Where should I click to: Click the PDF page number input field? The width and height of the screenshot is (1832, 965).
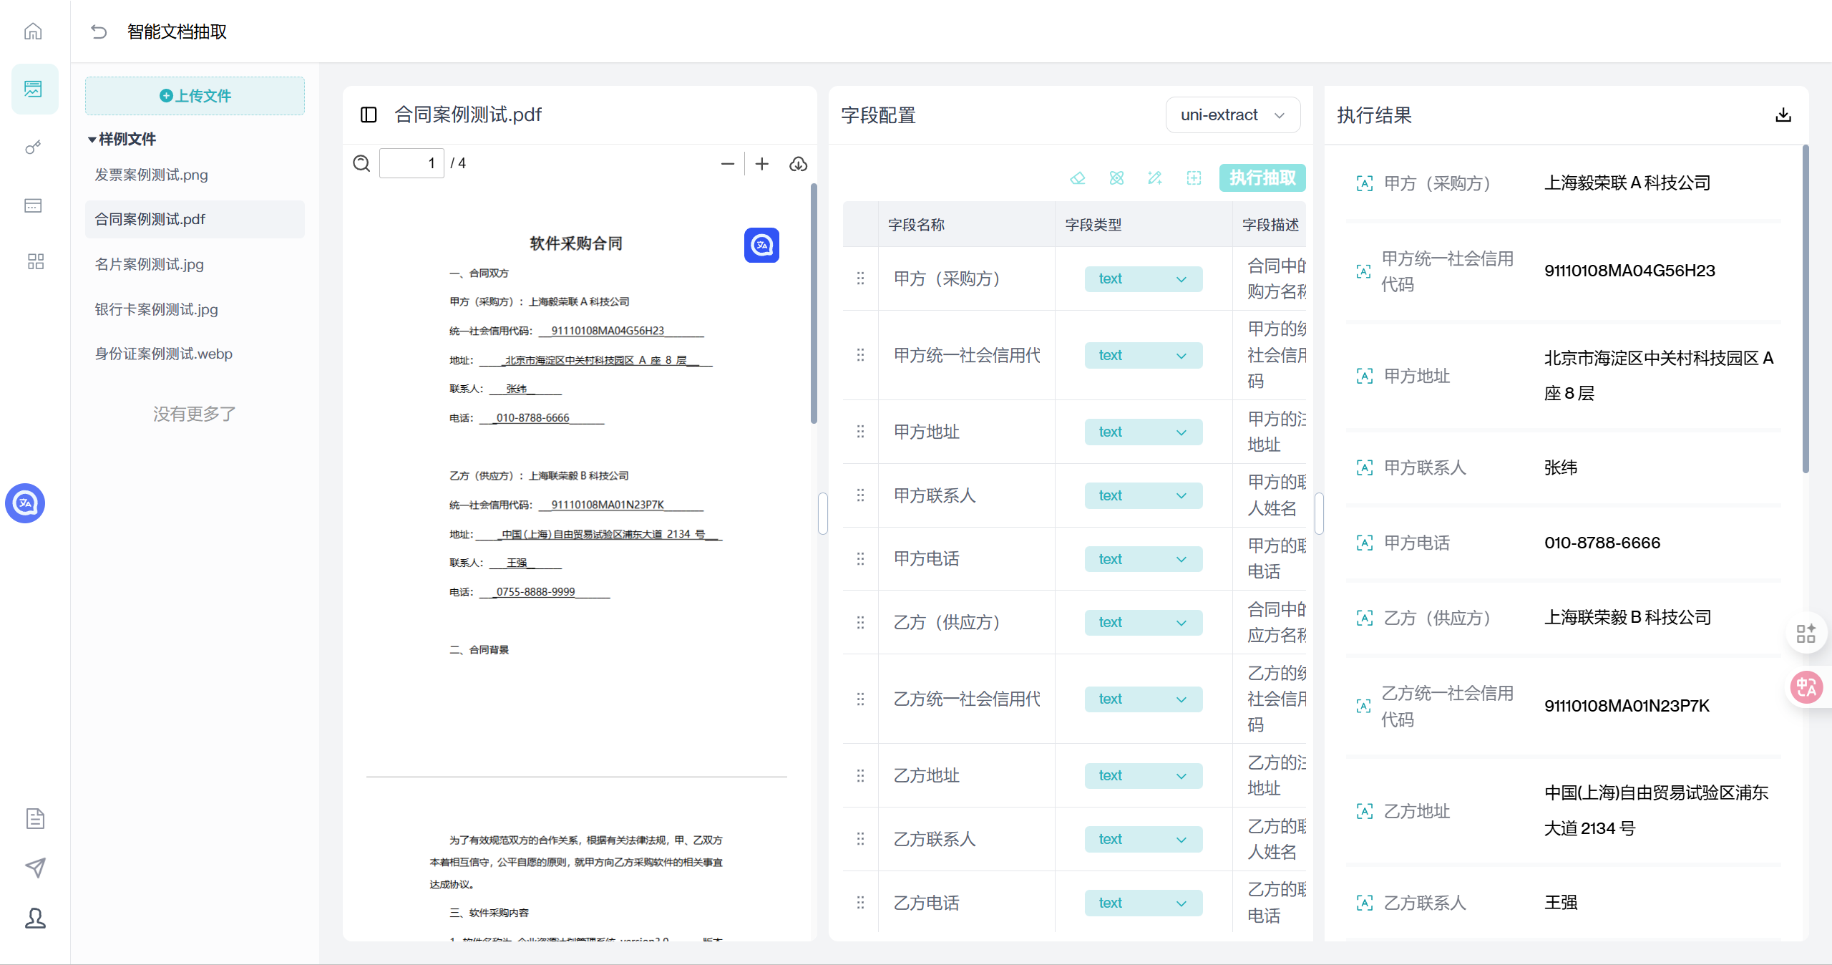(x=411, y=164)
